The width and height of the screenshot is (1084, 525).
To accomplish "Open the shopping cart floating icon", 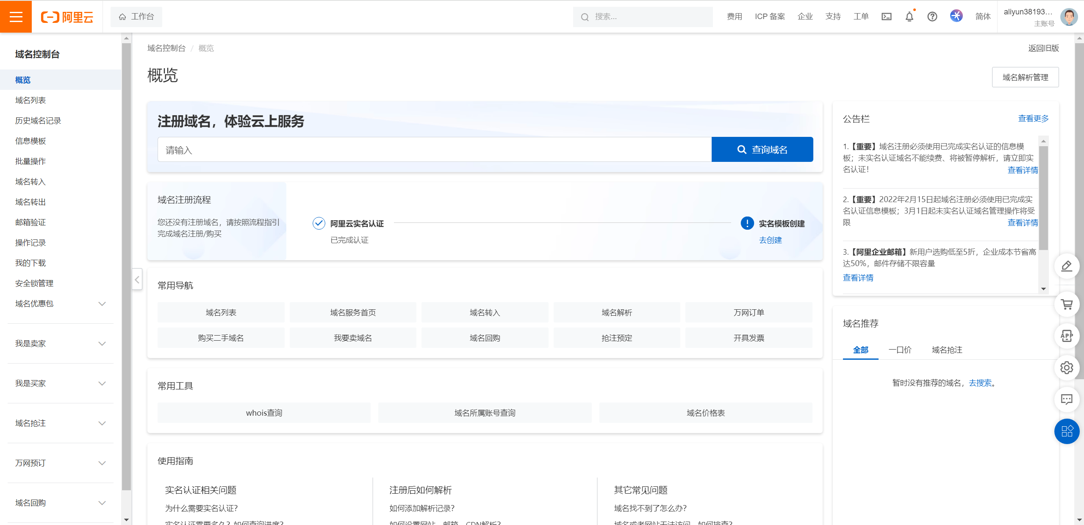I will tap(1066, 304).
